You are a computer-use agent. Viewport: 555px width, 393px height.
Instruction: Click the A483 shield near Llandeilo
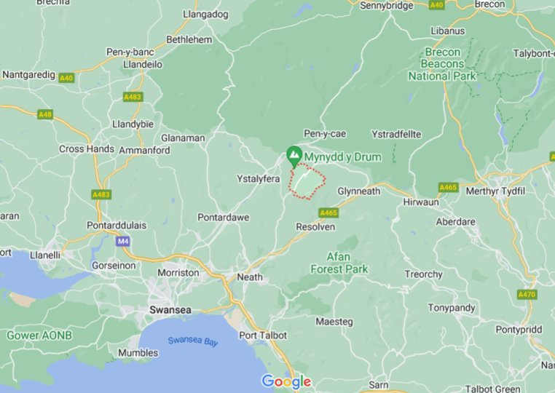133,97
